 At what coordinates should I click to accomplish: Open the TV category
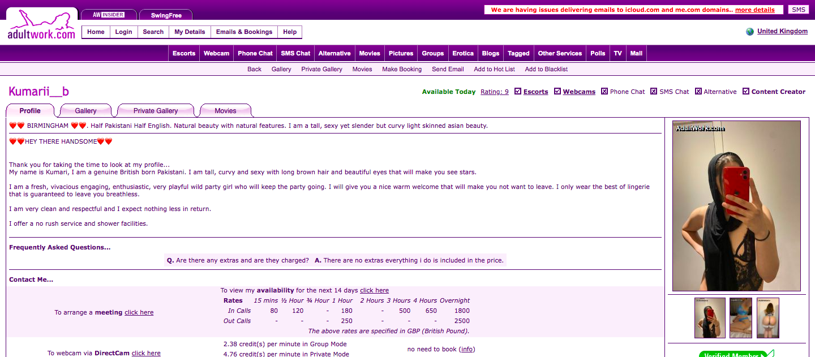click(617, 53)
